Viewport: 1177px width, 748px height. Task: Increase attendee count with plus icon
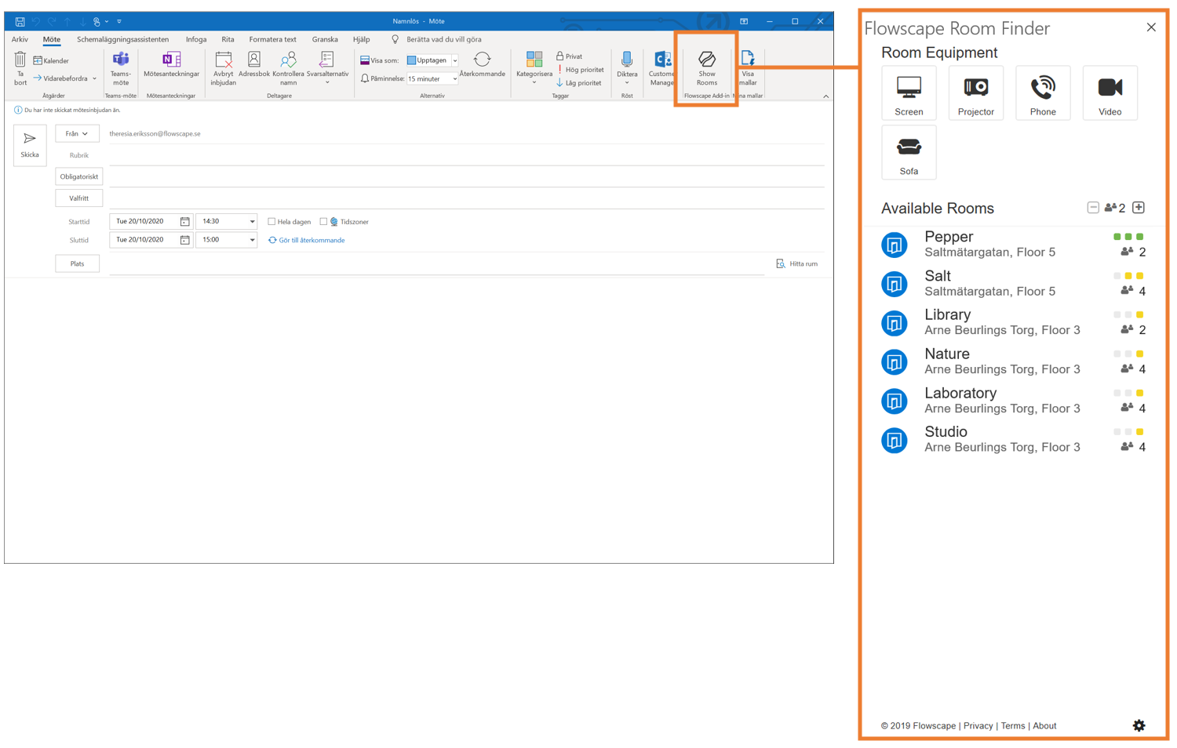coord(1139,208)
